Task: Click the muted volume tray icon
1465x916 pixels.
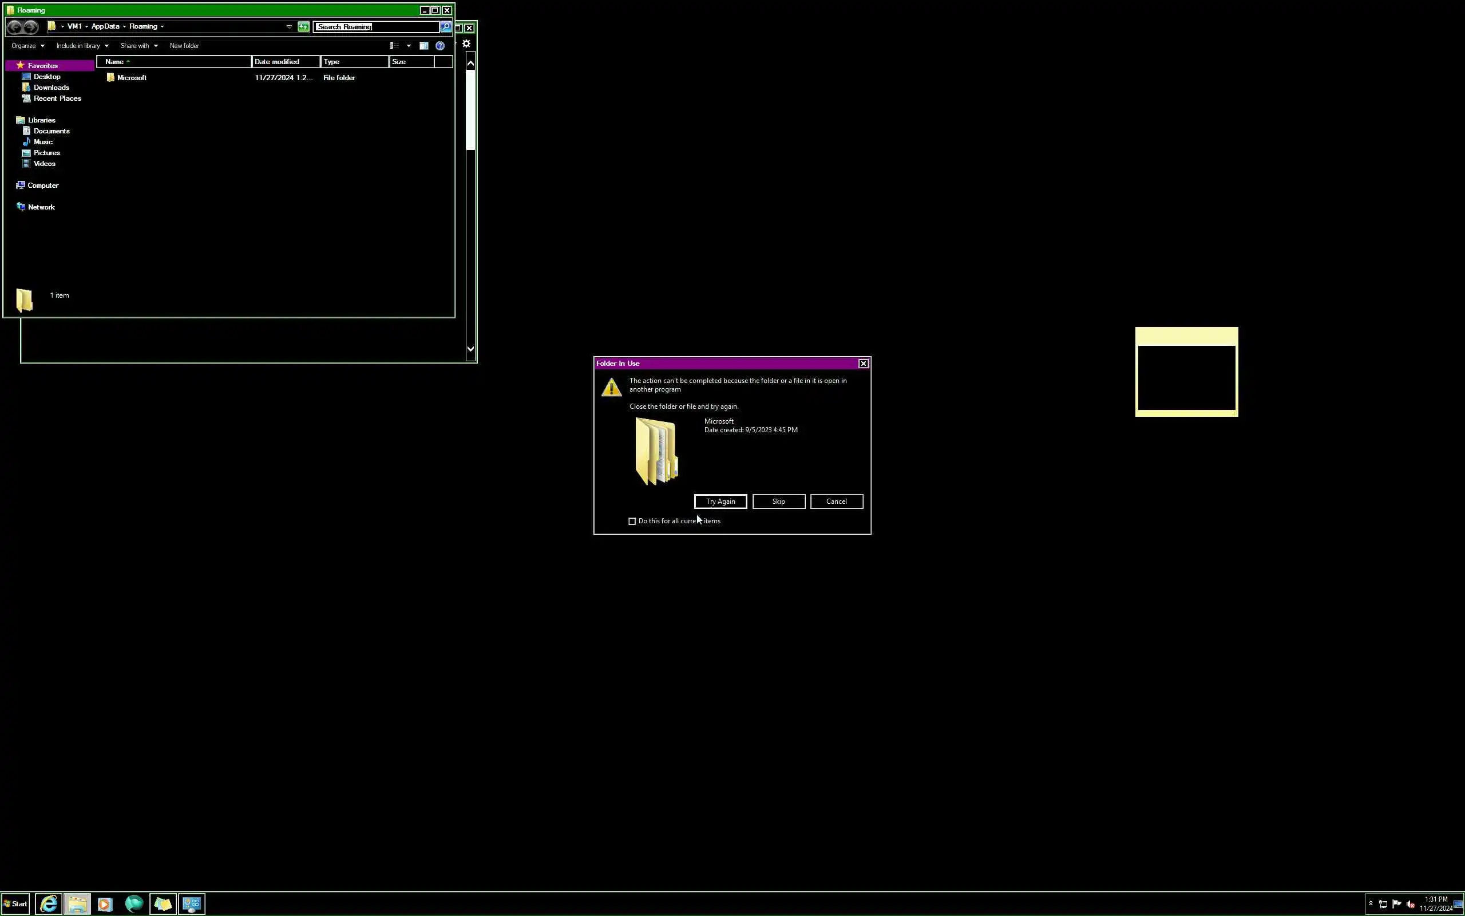Action: click(x=1410, y=905)
